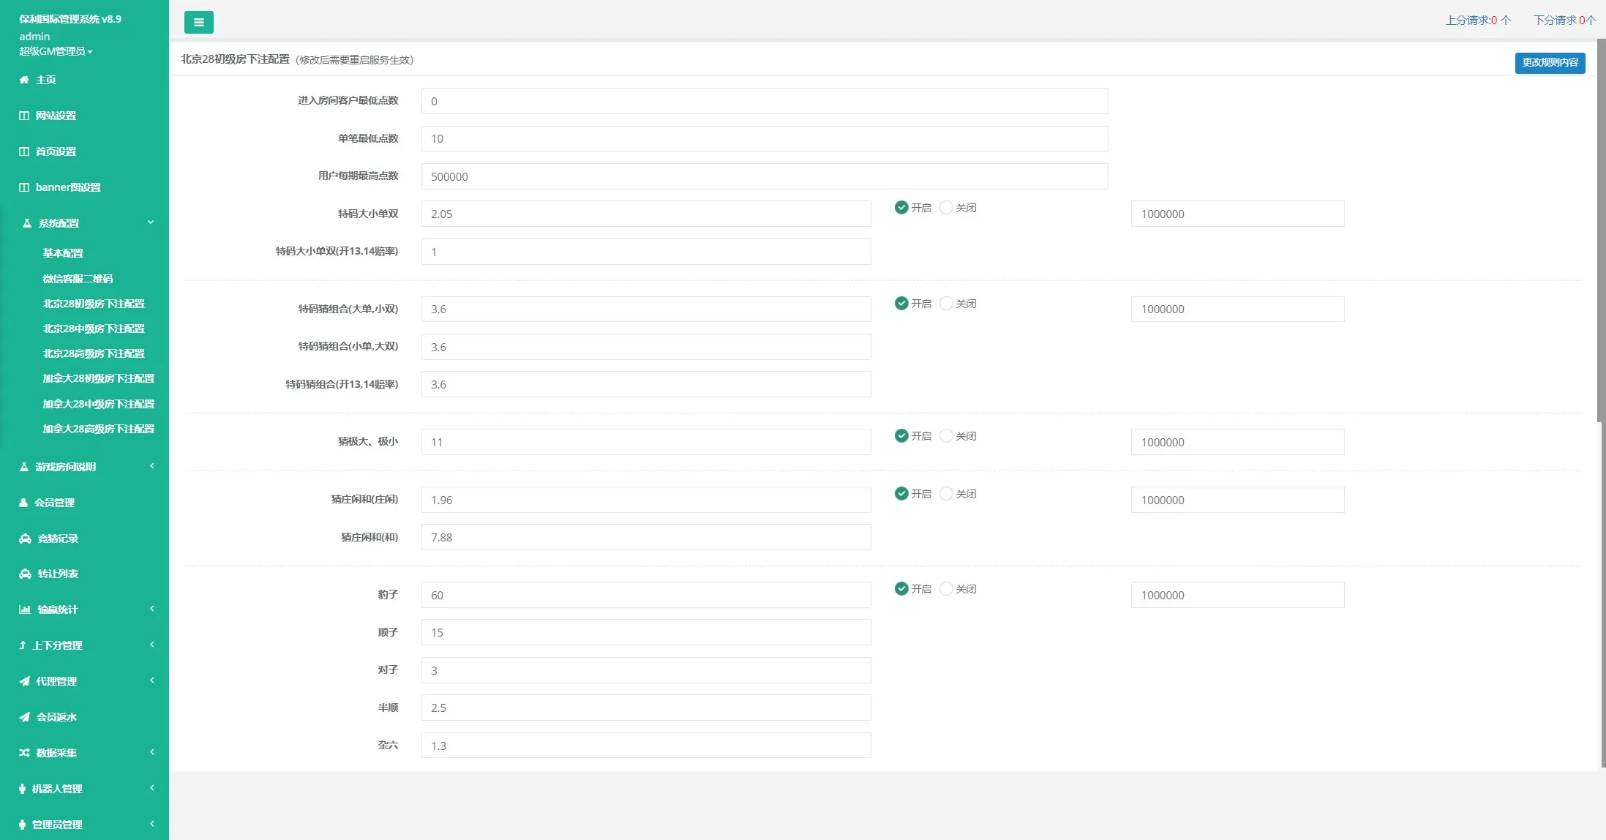Click the hamburger menu toggle button
Screen dimensions: 1606x840
click(x=198, y=22)
